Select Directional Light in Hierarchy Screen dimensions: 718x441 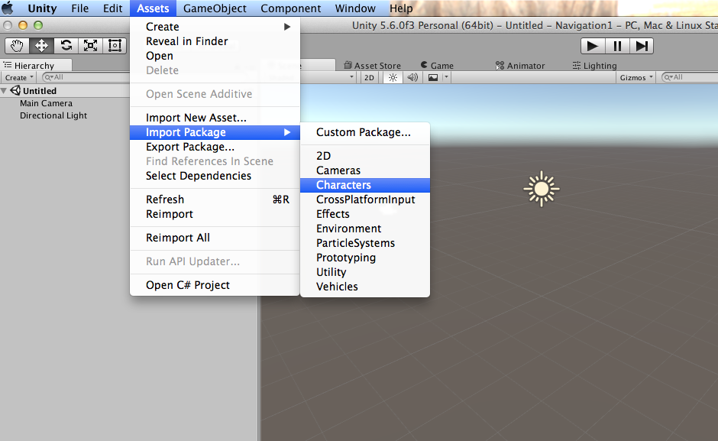(x=53, y=116)
